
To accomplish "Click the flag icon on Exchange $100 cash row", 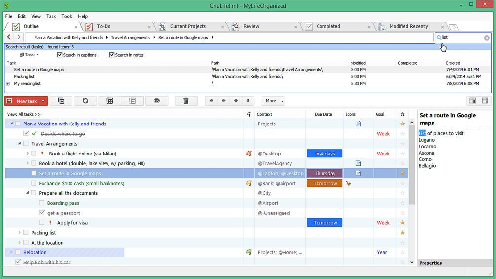I will click(249, 183).
